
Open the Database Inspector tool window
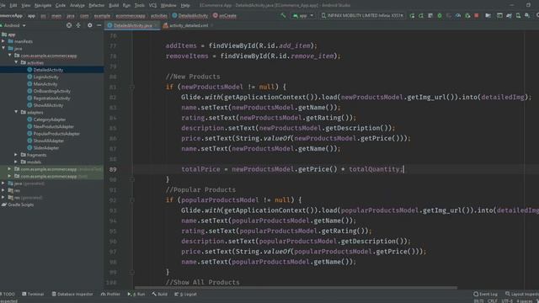tap(72, 294)
